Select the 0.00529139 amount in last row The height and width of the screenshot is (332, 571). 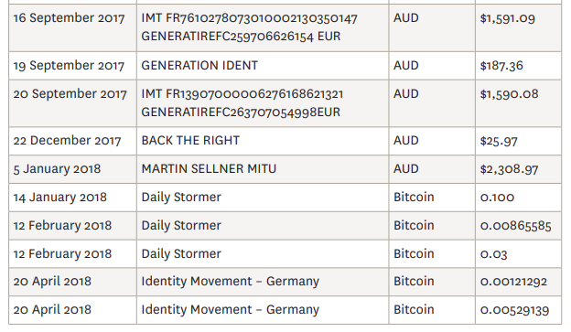click(x=514, y=310)
